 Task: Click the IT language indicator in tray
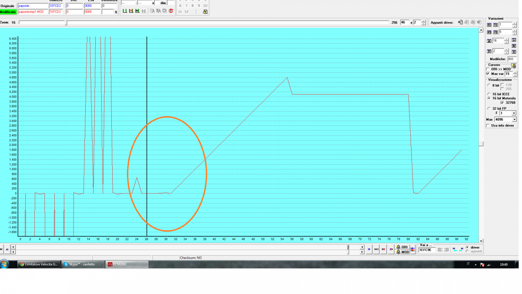[468, 264]
